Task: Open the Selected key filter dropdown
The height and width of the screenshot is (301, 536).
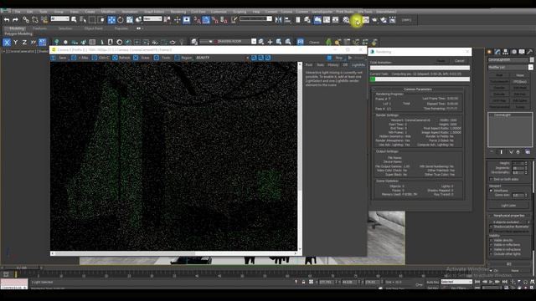Action: point(456,282)
